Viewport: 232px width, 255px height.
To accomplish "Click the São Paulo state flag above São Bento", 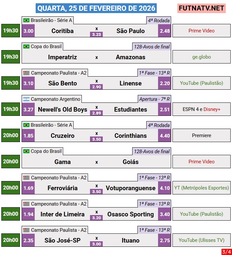I will tap(26, 73).
